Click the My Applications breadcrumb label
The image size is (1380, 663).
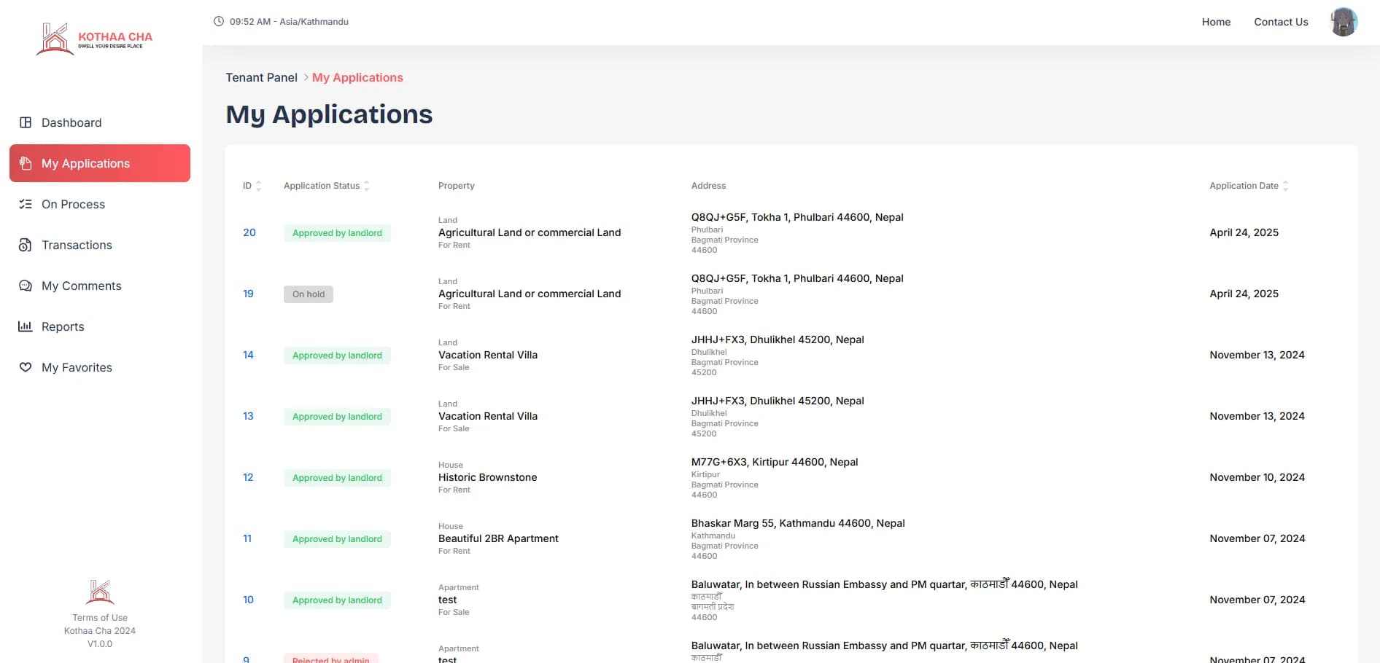357,77
